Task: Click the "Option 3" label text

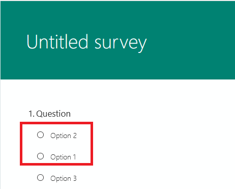Action: click(64, 179)
